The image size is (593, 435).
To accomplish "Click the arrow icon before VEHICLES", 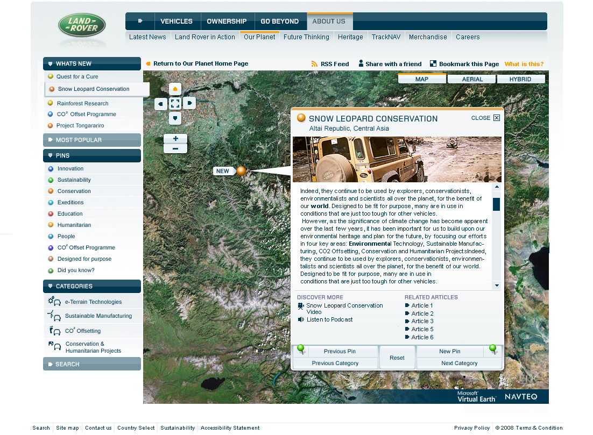I will click(x=140, y=21).
